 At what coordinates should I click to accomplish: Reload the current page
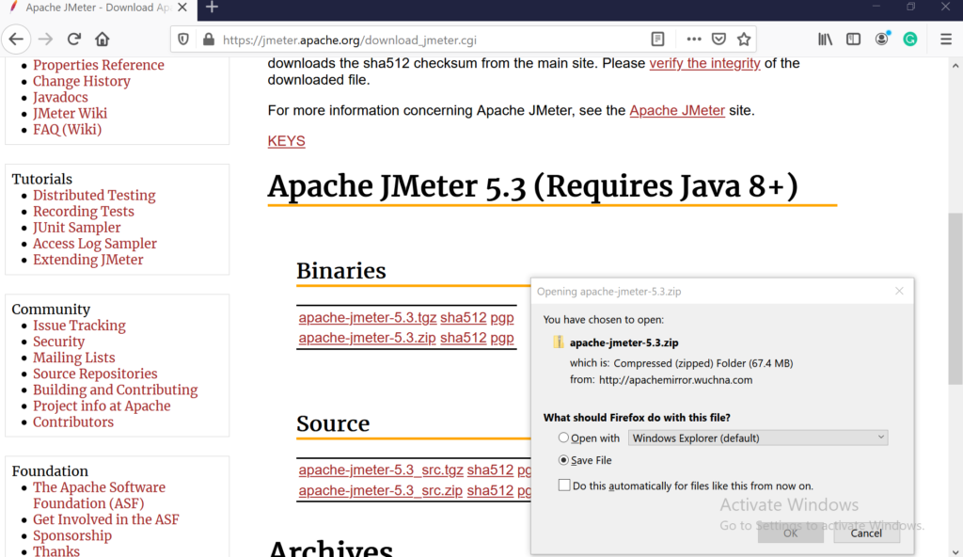coord(73,39)
